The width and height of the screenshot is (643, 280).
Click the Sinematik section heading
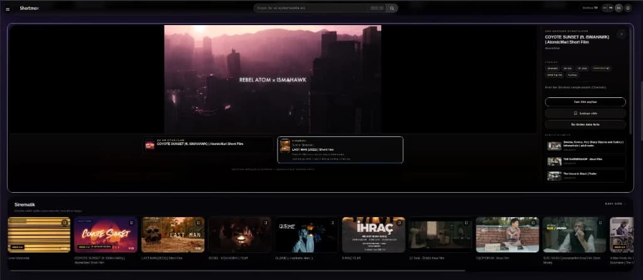coord(24,205)
